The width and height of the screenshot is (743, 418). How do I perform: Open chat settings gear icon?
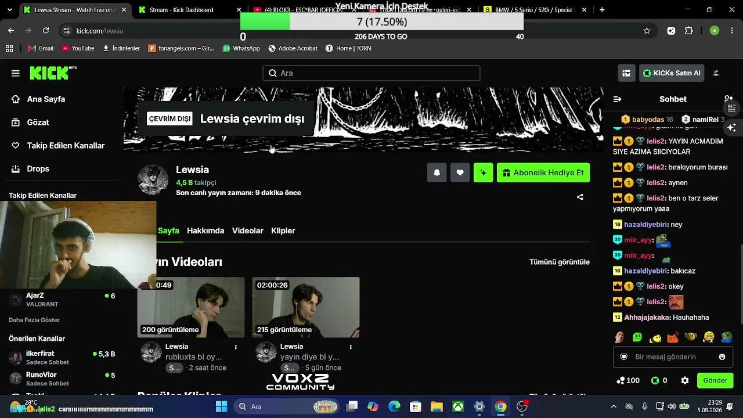pos(685,381)
